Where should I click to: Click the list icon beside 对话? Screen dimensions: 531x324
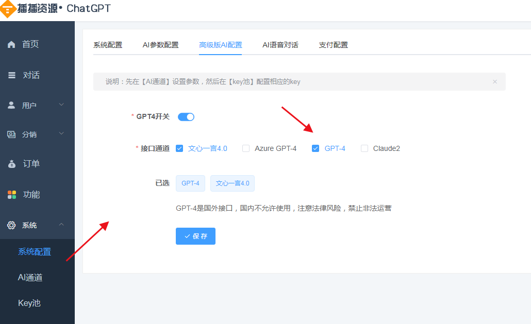tap(12, 75)
